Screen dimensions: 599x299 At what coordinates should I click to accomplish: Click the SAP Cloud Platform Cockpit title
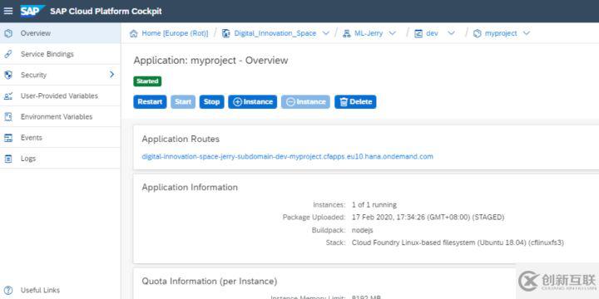[106, 12]
